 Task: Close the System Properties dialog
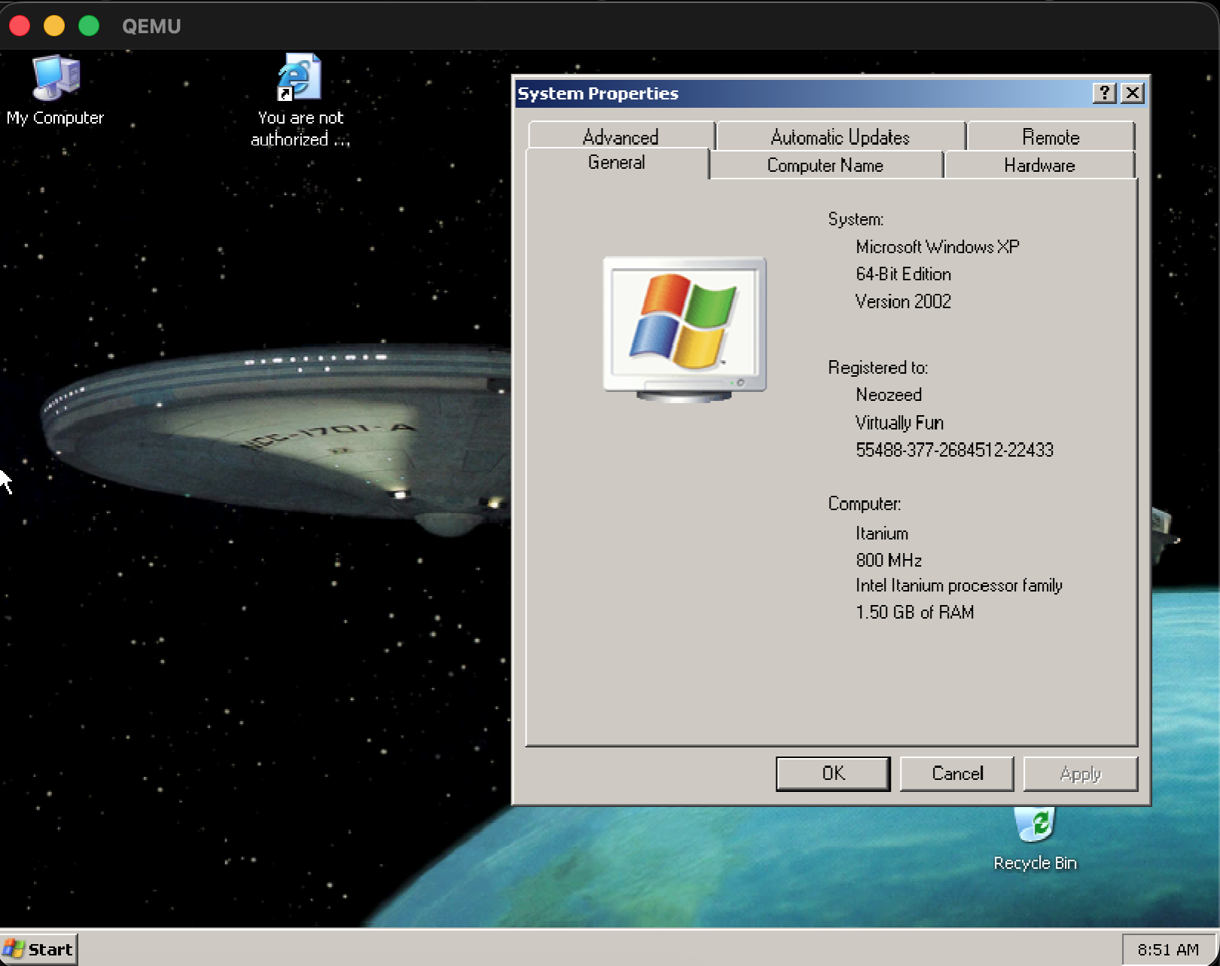(x=1133, y=93)
